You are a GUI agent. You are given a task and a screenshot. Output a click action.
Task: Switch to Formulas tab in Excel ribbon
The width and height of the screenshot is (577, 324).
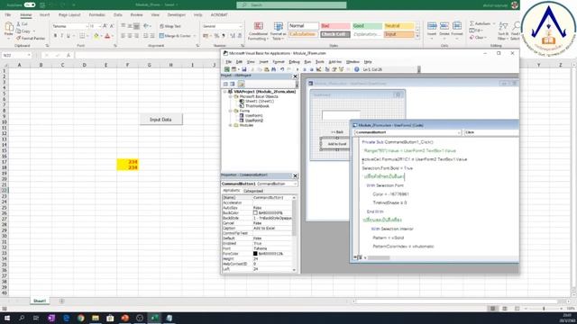[x=96, y=14]
